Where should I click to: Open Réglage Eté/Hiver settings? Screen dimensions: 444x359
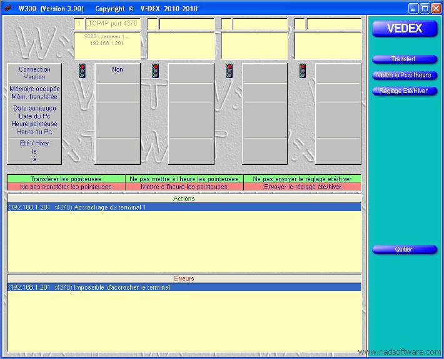[x=405, y=91]
